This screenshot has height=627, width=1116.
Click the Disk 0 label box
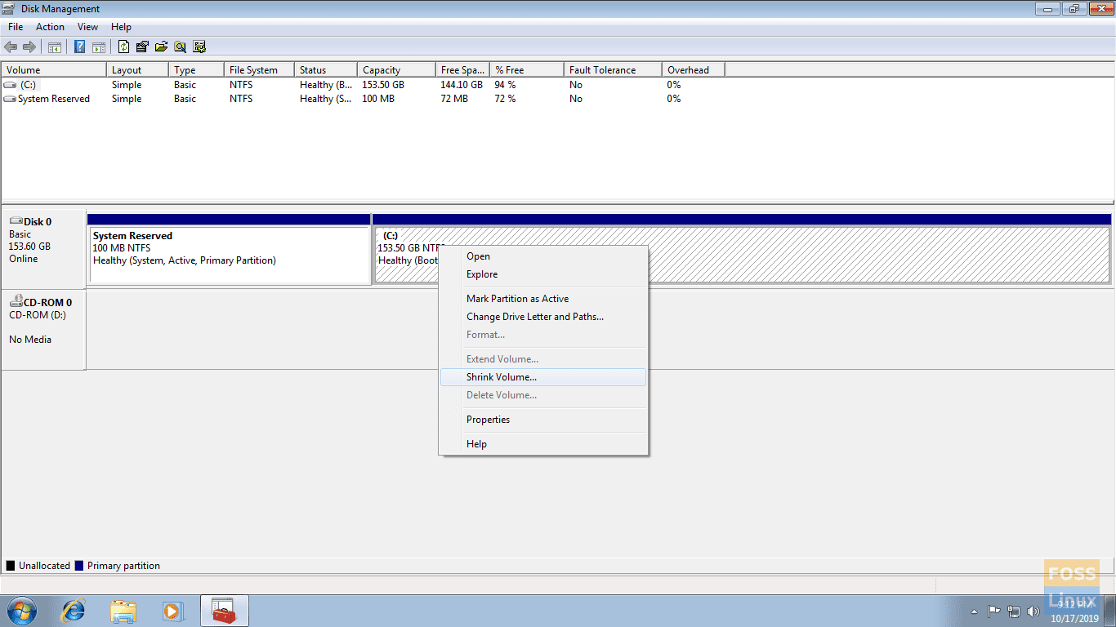[x=44, y=249]
